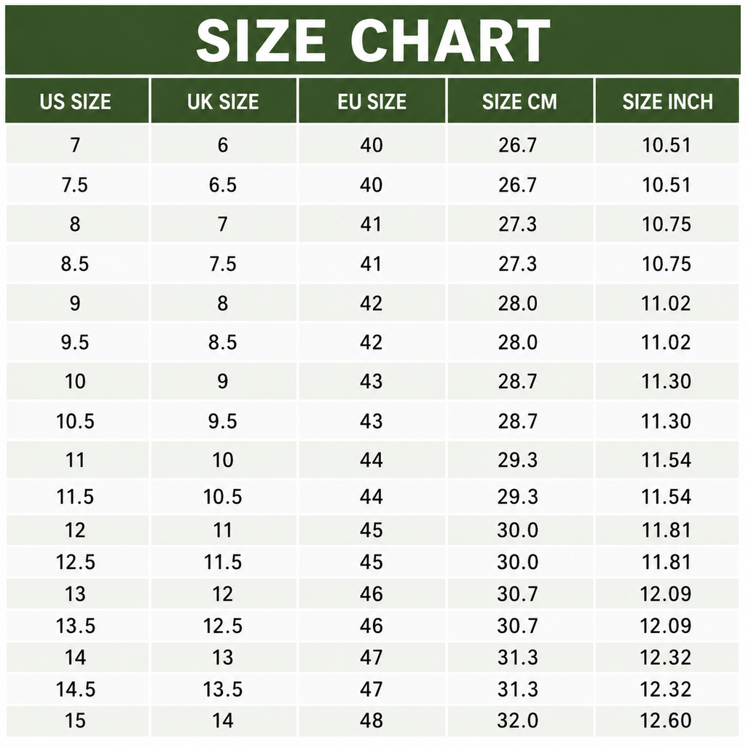Select UK size 10.5 cell

coord(224,497)
